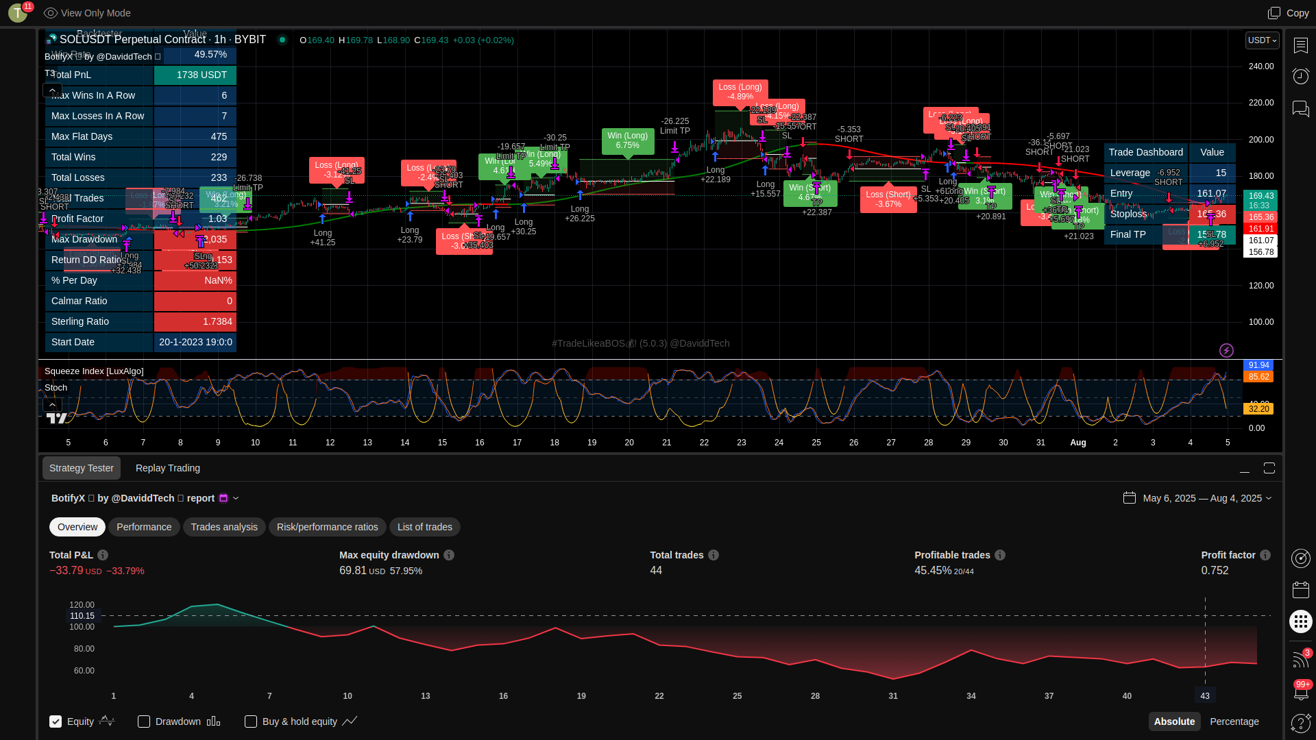Enable the Drawdown checkbox

coord(144,721)
